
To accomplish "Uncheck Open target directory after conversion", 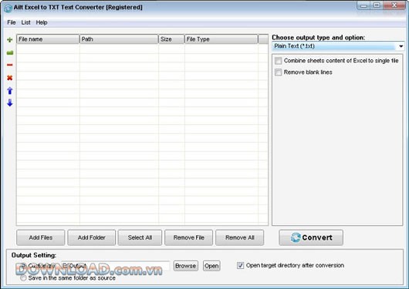I will pyautogui.click(x=240, y=266).
